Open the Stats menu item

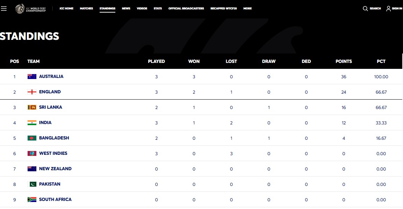(x=158, y=8)
